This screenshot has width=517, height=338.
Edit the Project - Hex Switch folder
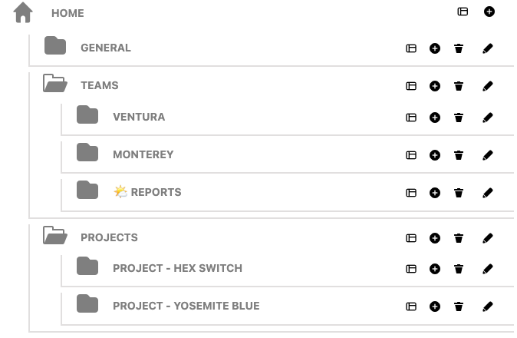pyautogui.click(x=487, y=269)
